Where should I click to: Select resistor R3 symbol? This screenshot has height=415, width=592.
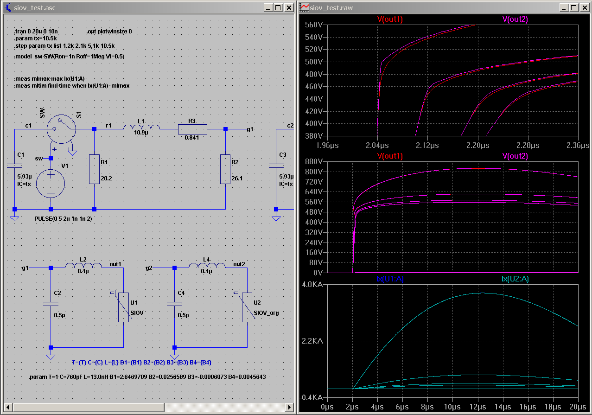tap(192, 129)
